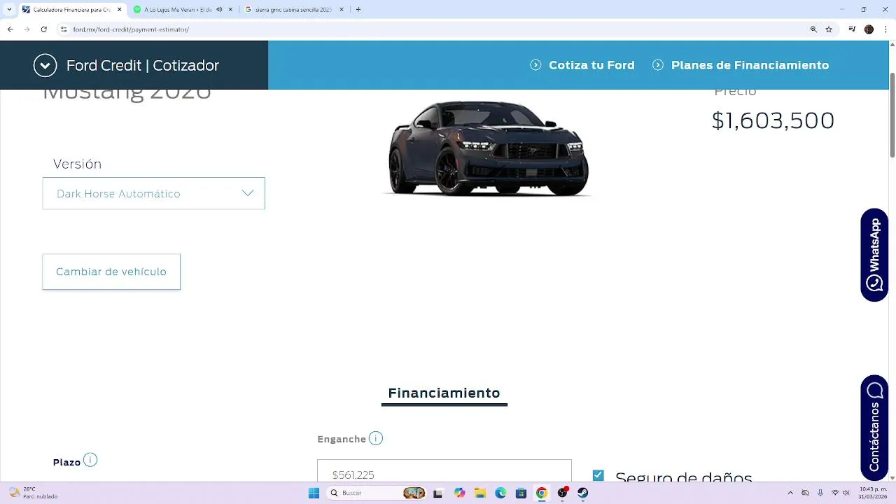The image size is (896, 504).
Task: Go back with the browser back arrow
Action: click(10, 29)
